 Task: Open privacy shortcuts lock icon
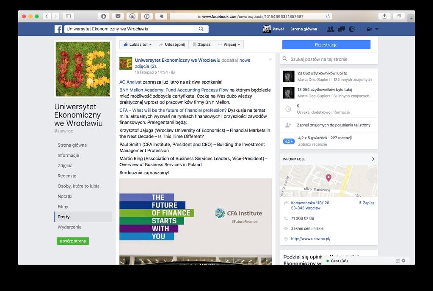tap(369, 29)
